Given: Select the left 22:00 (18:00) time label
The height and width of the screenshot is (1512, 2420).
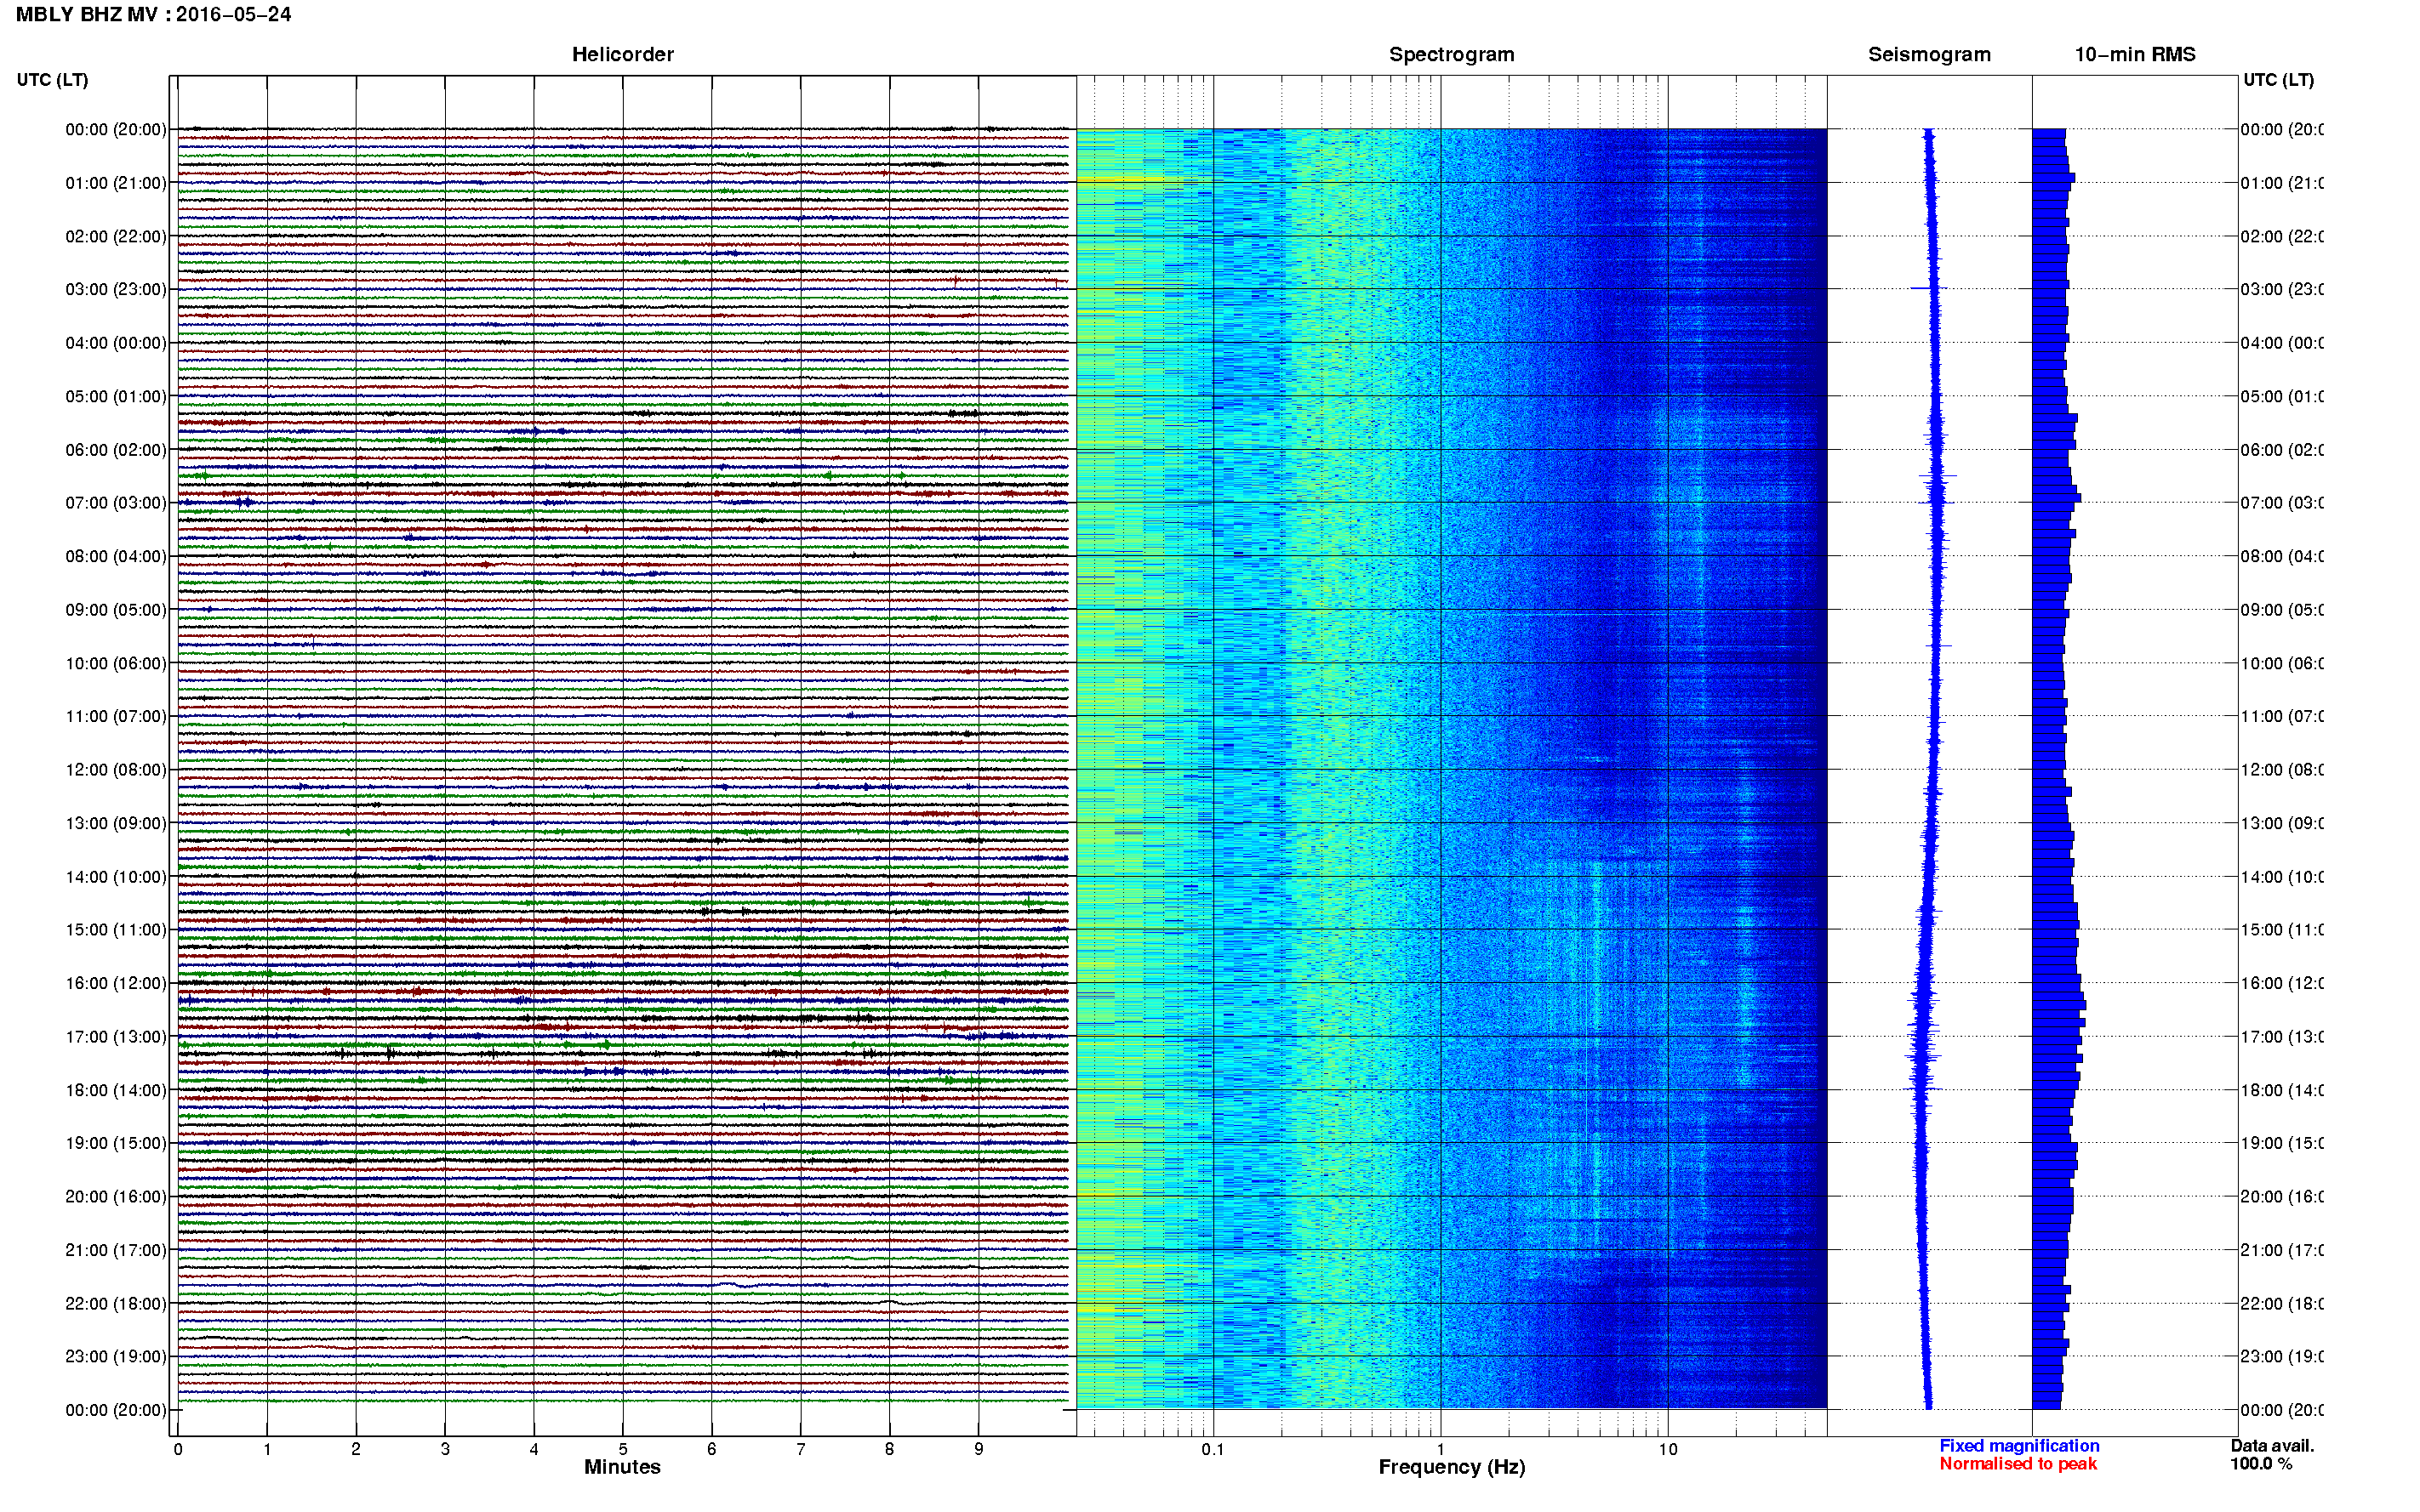Looking at the screenshot, I should pyautogui.click(x=116, y=1304).
